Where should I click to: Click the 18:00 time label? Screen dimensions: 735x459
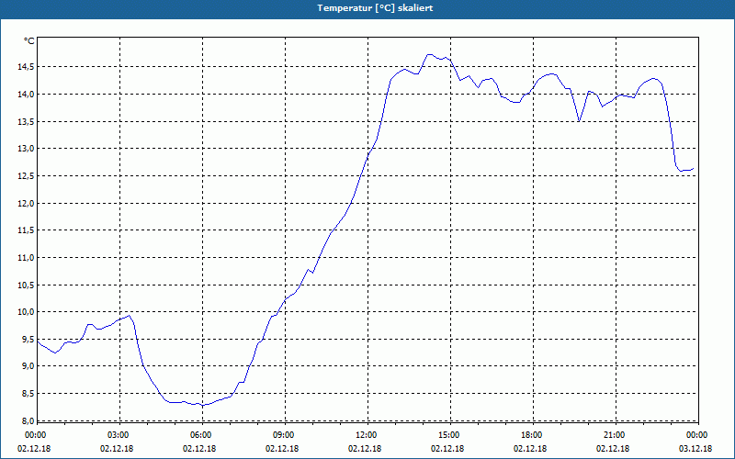point(533,435)
